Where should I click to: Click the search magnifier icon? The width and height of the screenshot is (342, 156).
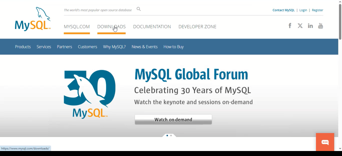click(x=139, y=9)
